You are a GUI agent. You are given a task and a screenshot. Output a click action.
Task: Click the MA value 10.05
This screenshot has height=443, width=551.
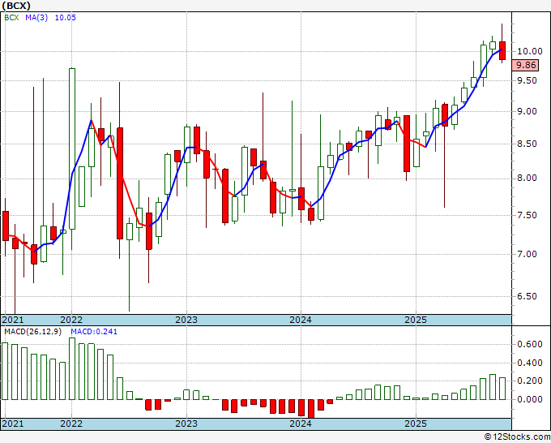[x=66, y=18]
